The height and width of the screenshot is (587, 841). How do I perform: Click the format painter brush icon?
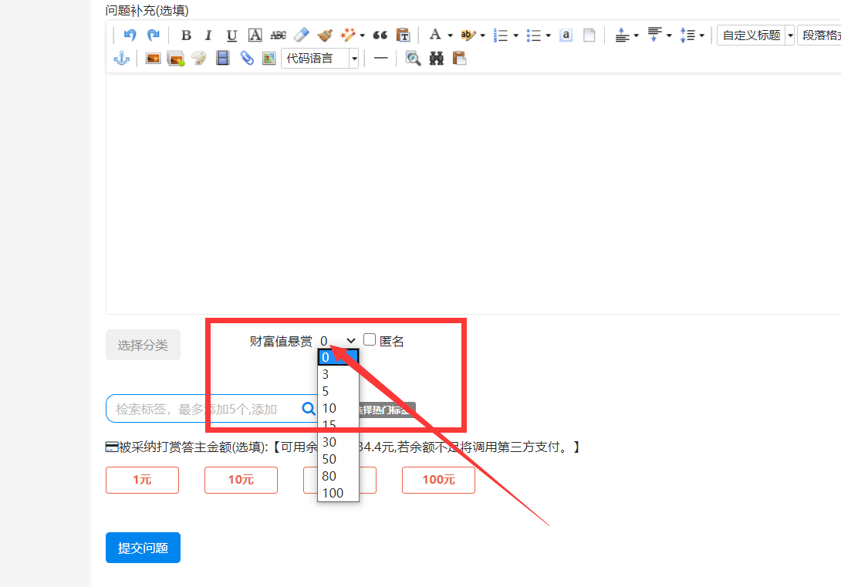(325, 35)
